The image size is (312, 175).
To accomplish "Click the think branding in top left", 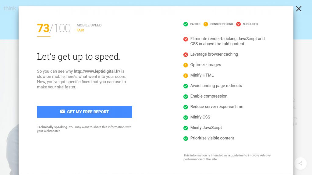I will [9, 9].
